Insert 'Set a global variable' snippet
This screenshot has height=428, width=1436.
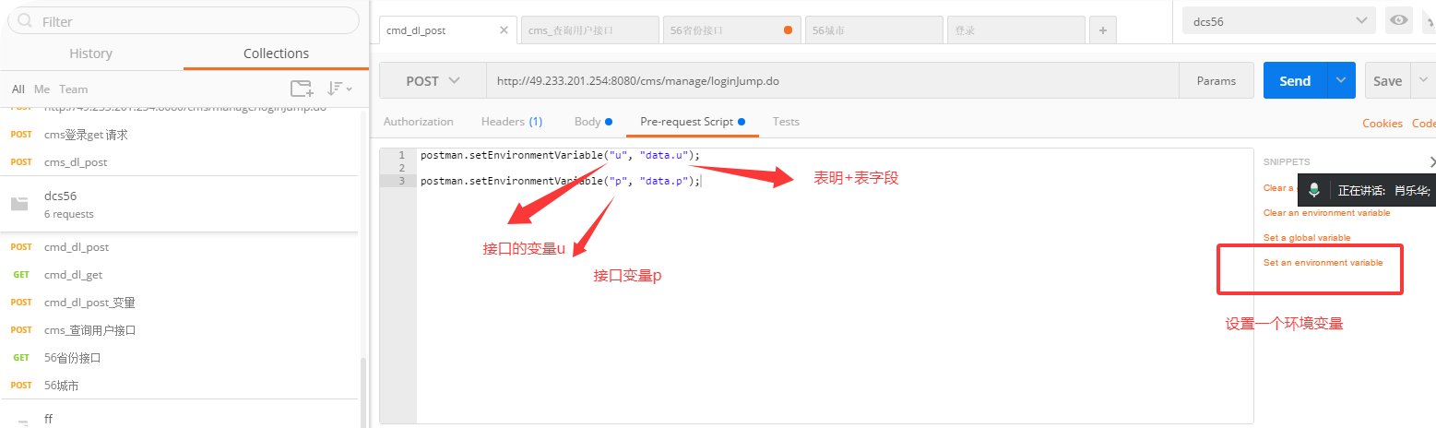click(1307, 238)
